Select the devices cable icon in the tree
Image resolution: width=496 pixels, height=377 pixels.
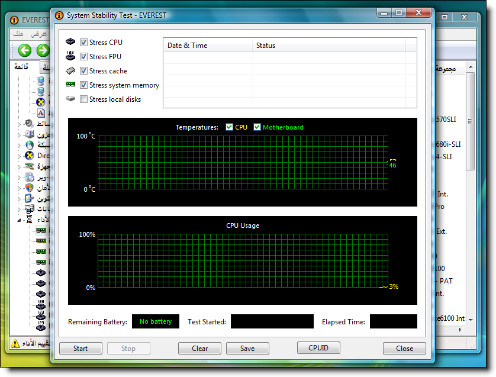30,166
